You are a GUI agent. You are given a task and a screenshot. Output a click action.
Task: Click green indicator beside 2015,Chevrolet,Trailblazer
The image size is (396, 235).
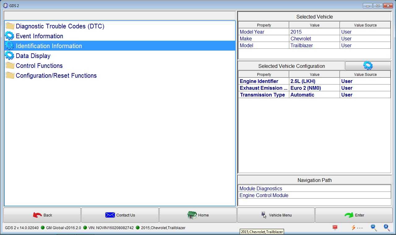[138, 228]
